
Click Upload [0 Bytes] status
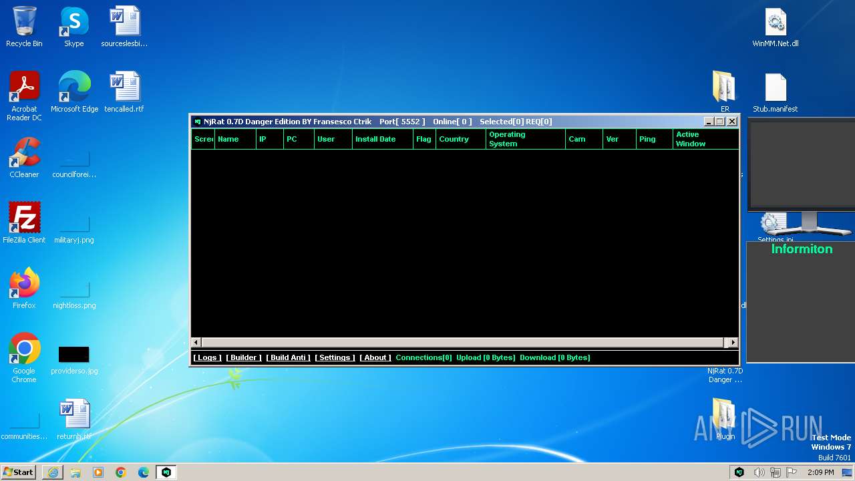pos(486,357)
